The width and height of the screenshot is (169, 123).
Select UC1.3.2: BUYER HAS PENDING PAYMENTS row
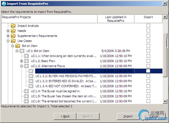coord(66,76)
